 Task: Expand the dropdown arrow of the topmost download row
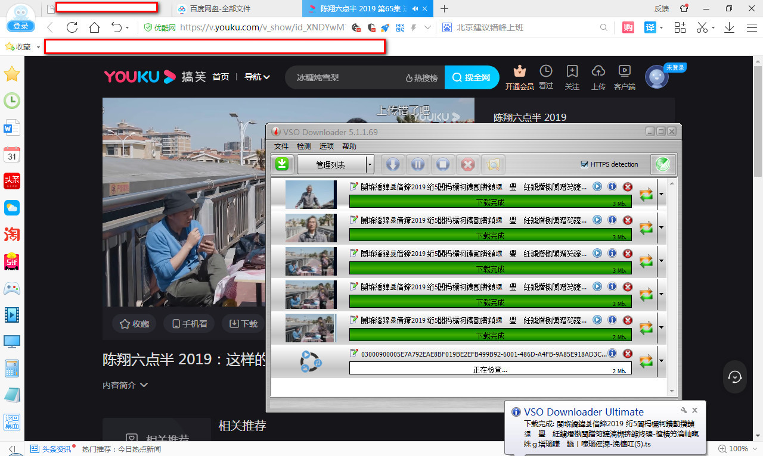pyautogui.click(x=661, y=194)
